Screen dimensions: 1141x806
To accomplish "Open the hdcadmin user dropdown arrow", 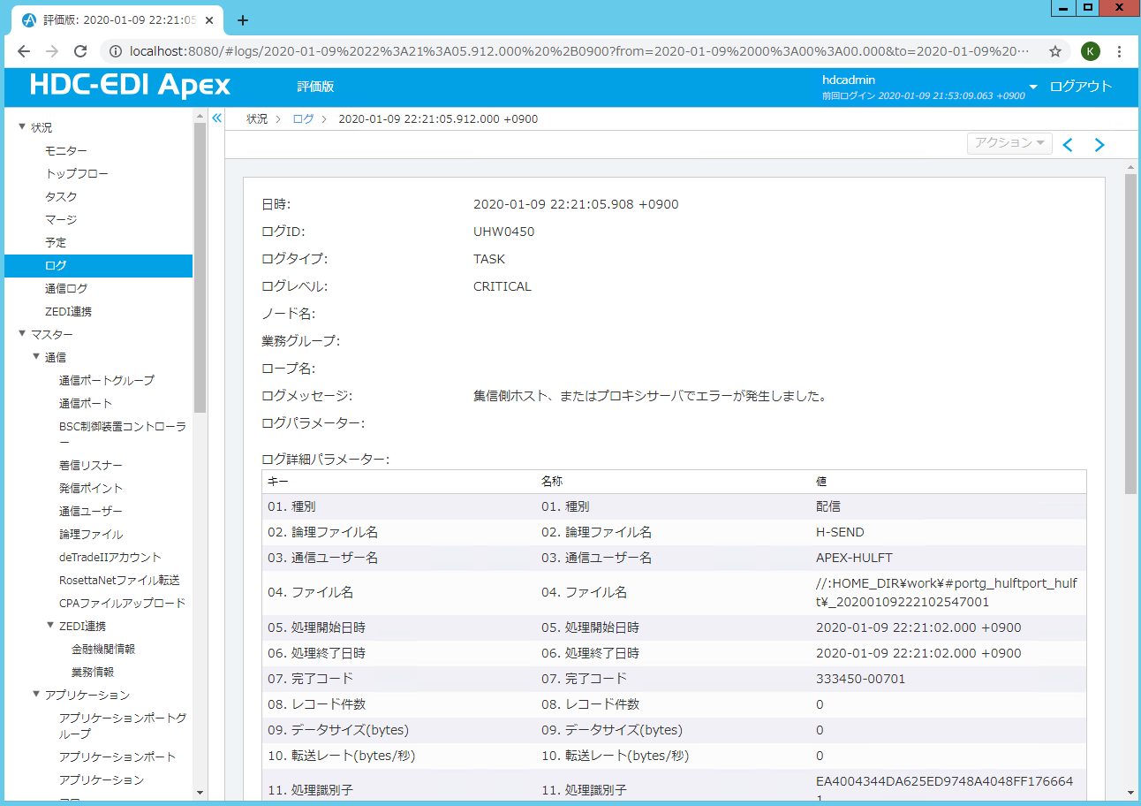I will click(x=1033, y=87).
